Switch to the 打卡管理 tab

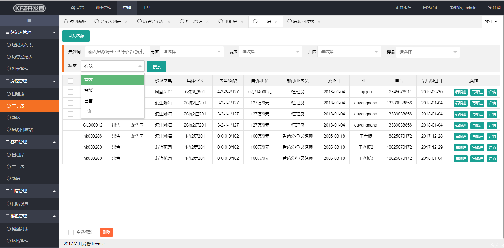click(x=191, y=22)
